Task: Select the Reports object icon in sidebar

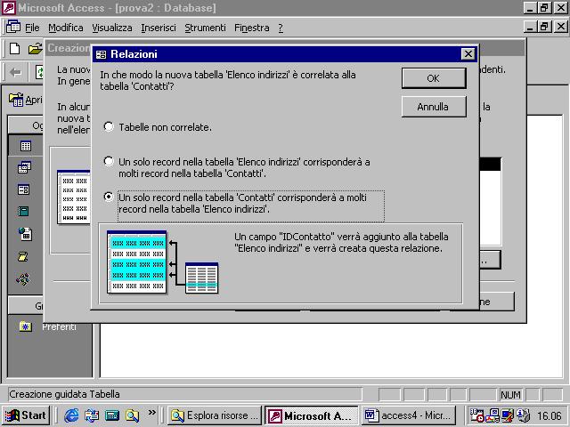Action: pos(23,212)
